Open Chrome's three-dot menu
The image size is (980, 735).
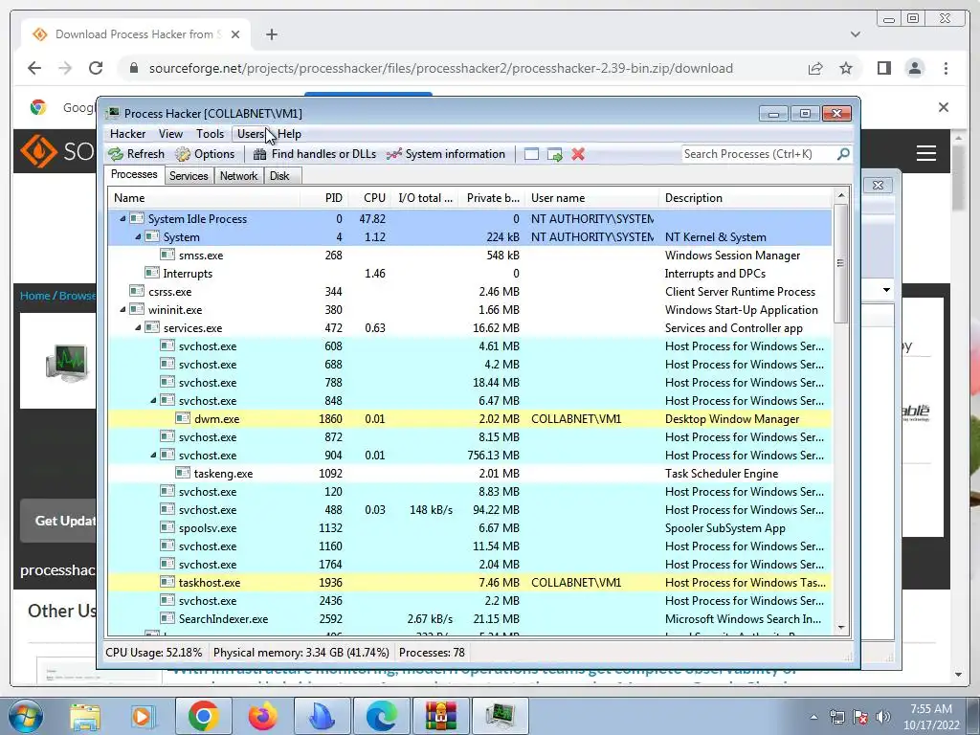tap(946, 68)
